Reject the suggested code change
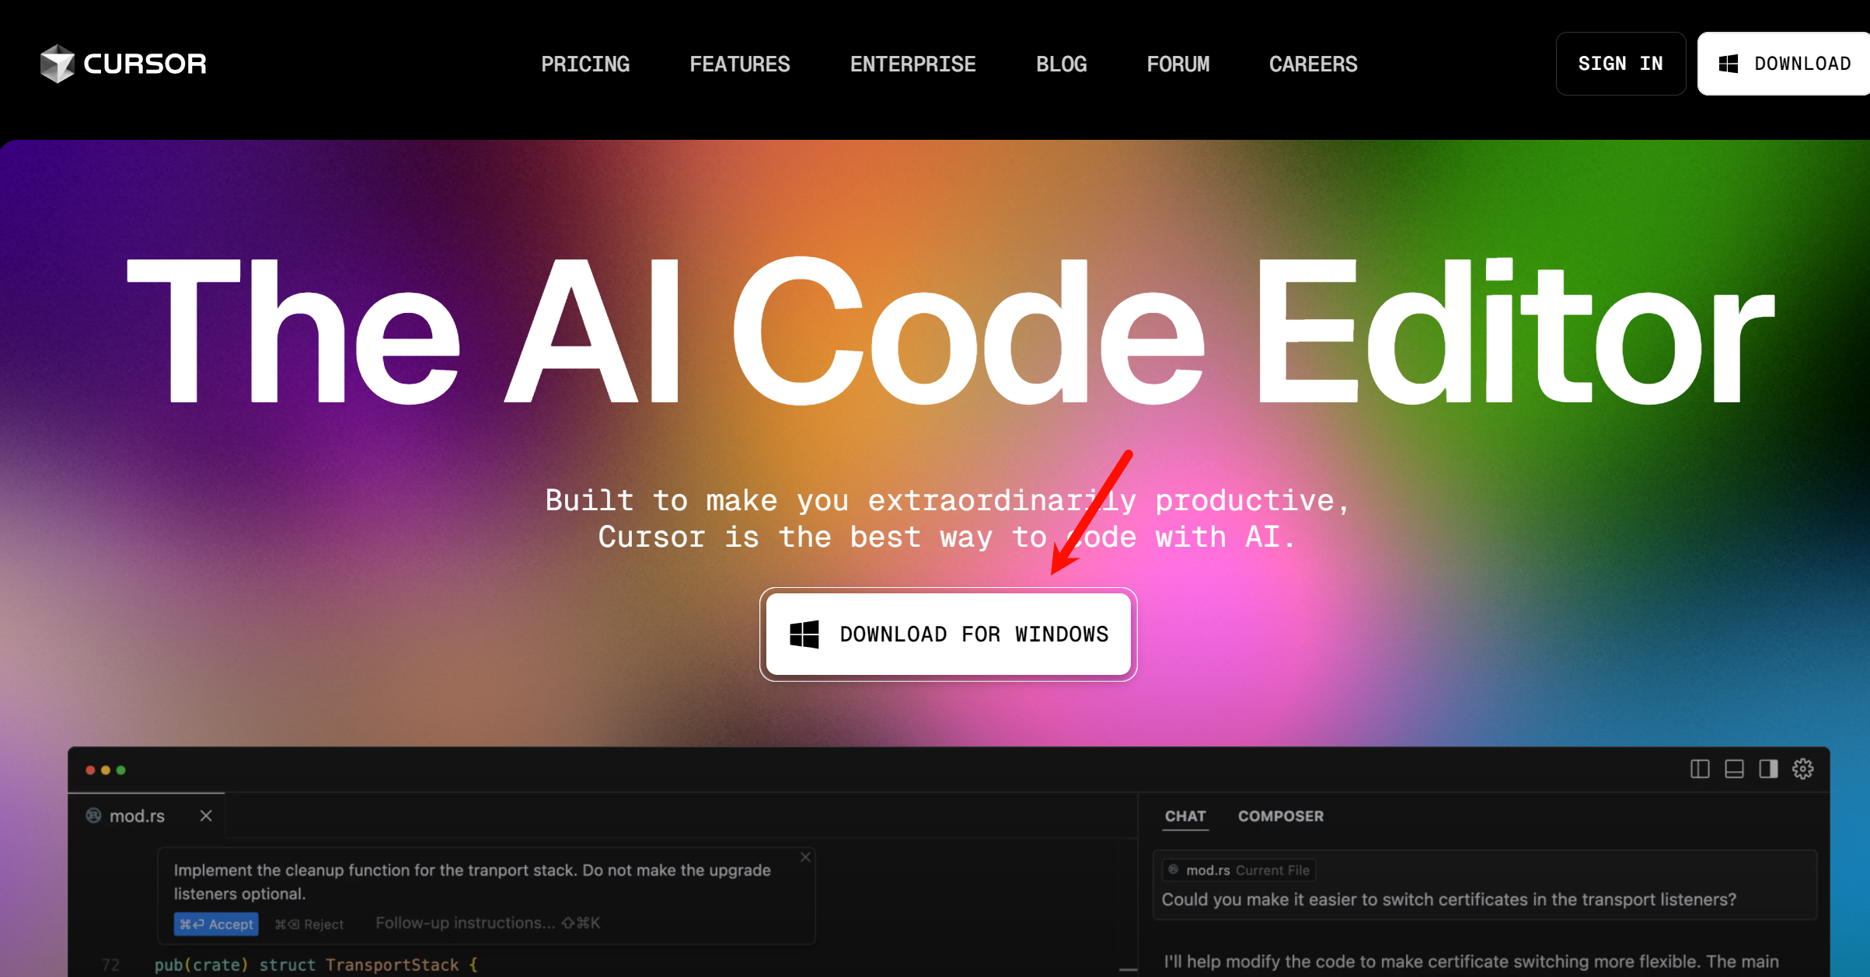1870x977 pixels. click(309, 924)
